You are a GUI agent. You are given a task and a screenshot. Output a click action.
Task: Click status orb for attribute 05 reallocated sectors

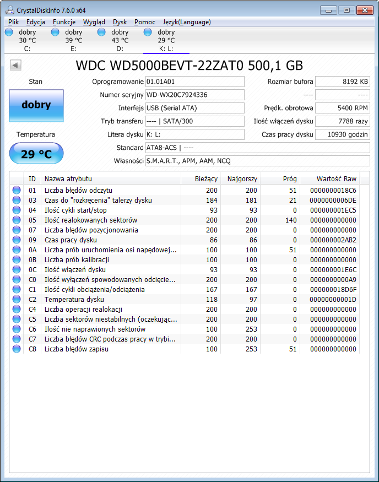pos(17,220)
